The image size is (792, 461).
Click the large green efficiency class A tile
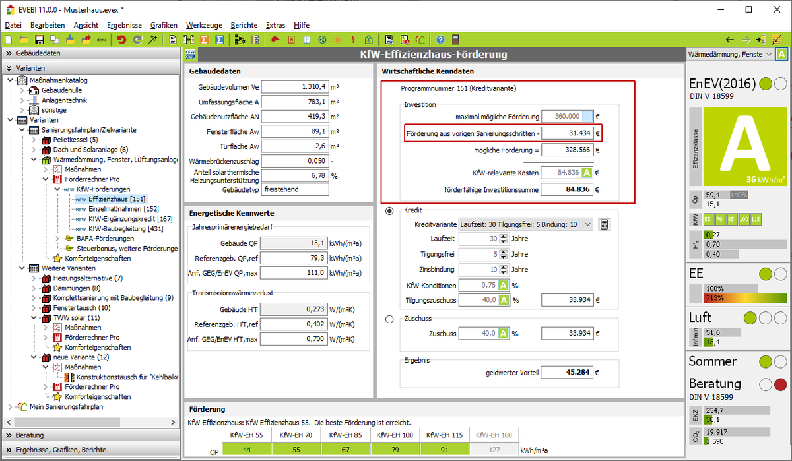point(745,146)
